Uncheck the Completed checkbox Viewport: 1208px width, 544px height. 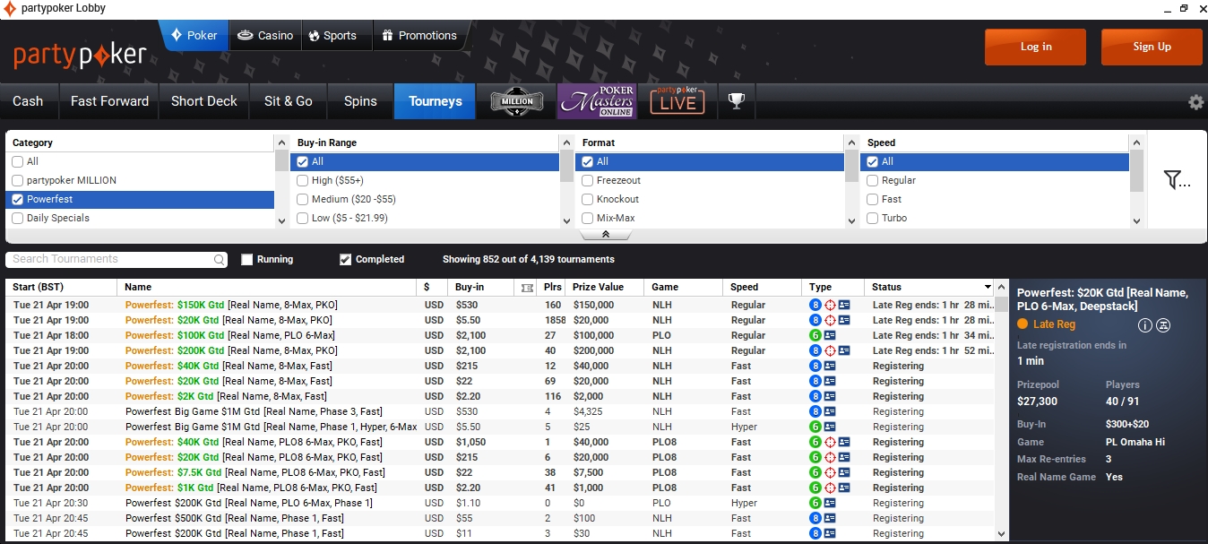click(346, 260)
